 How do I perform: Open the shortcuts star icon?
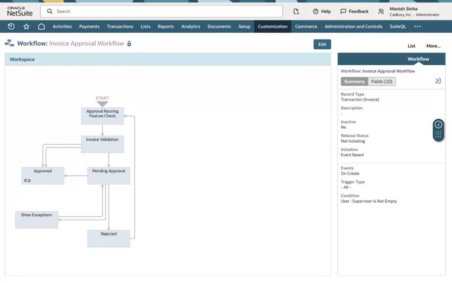tap(26, 26)
